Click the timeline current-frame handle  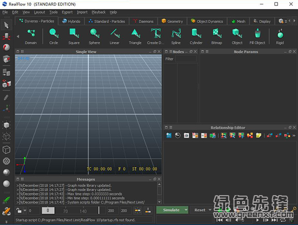point(48,211)
